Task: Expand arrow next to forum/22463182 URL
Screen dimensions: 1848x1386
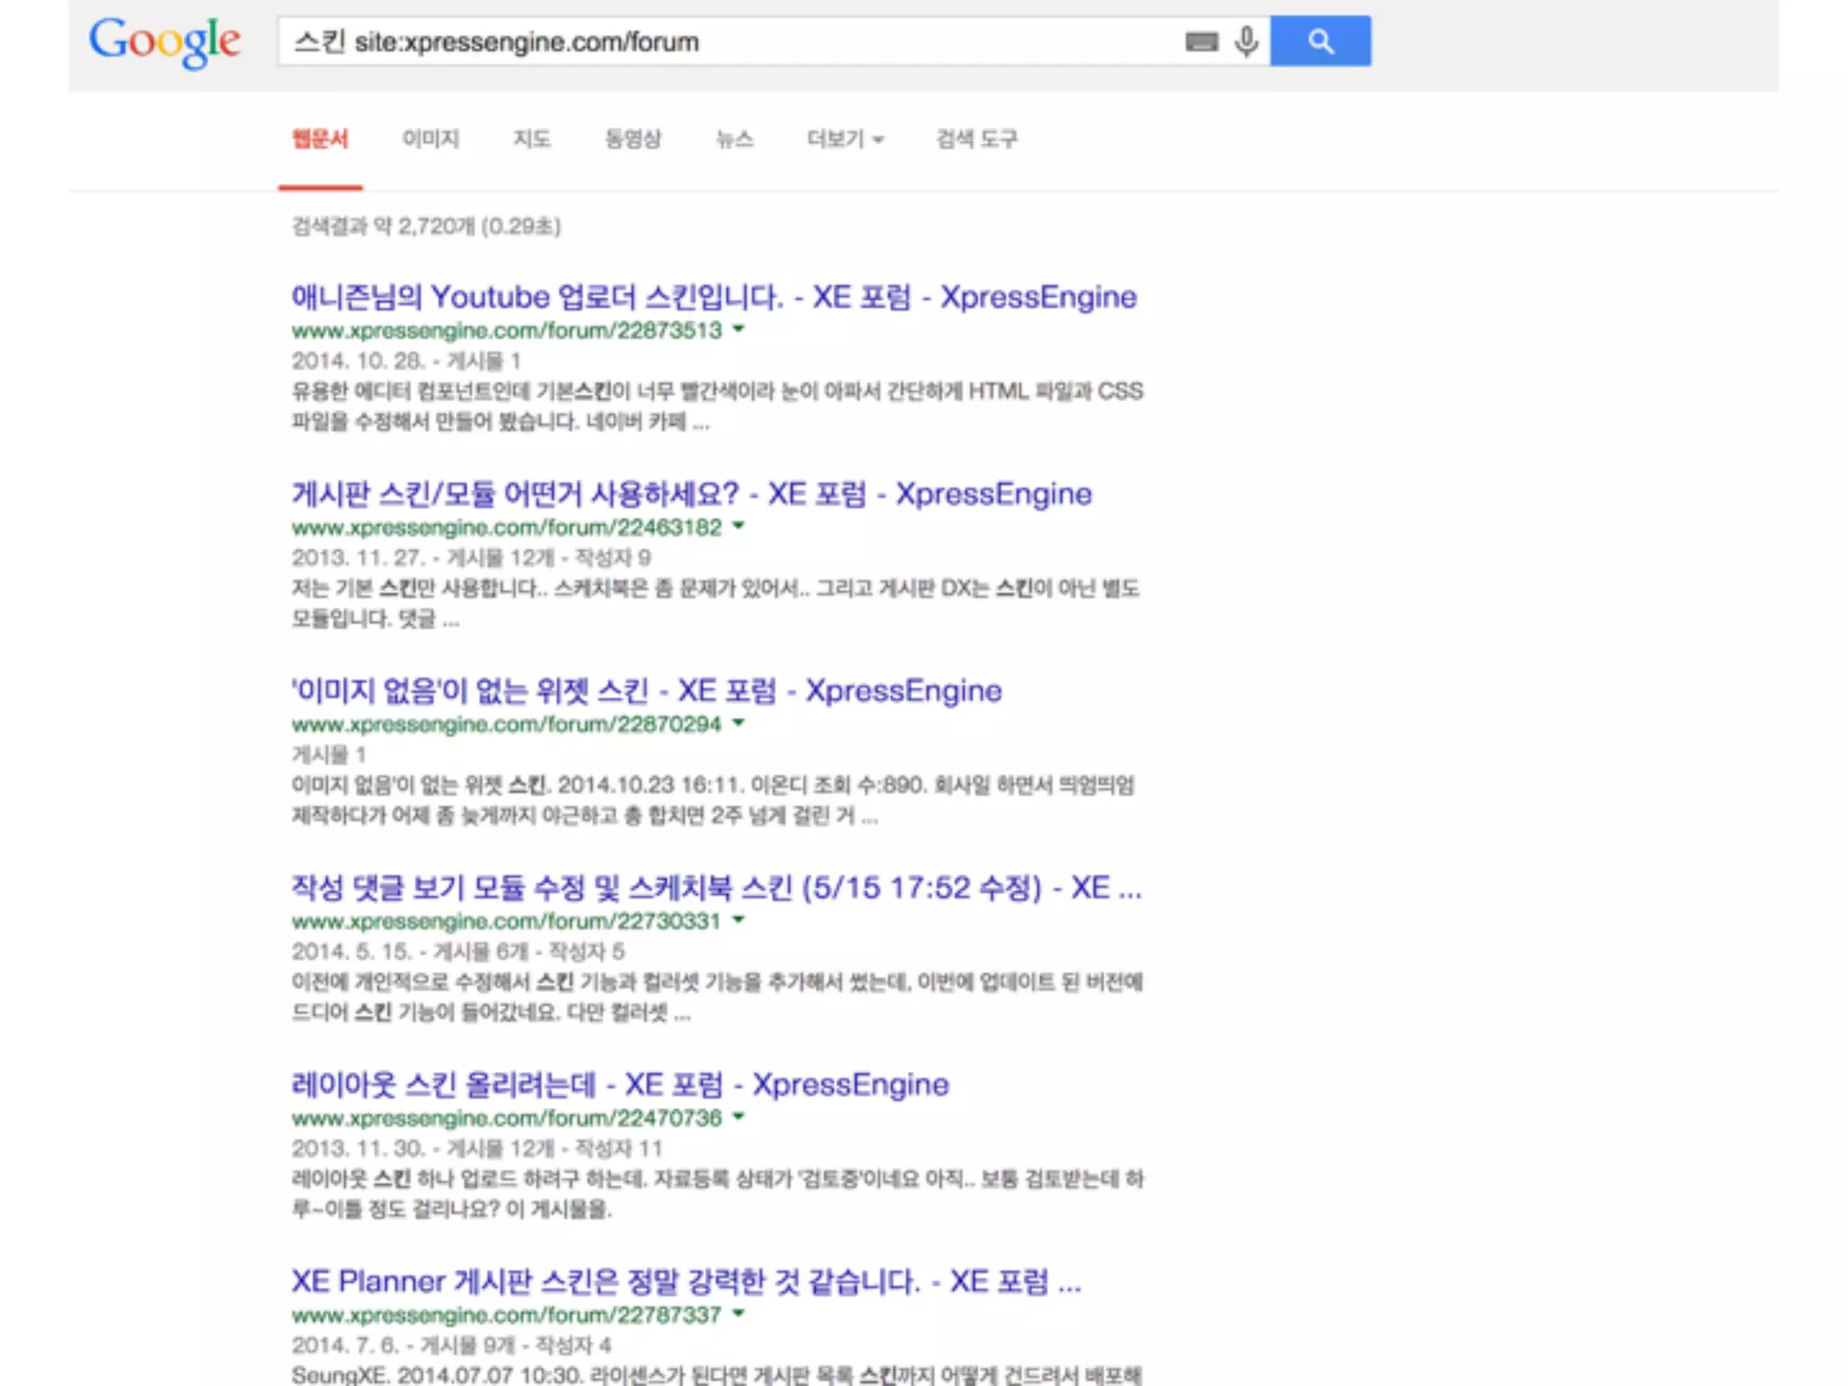Action: click(x=739, y=526)
